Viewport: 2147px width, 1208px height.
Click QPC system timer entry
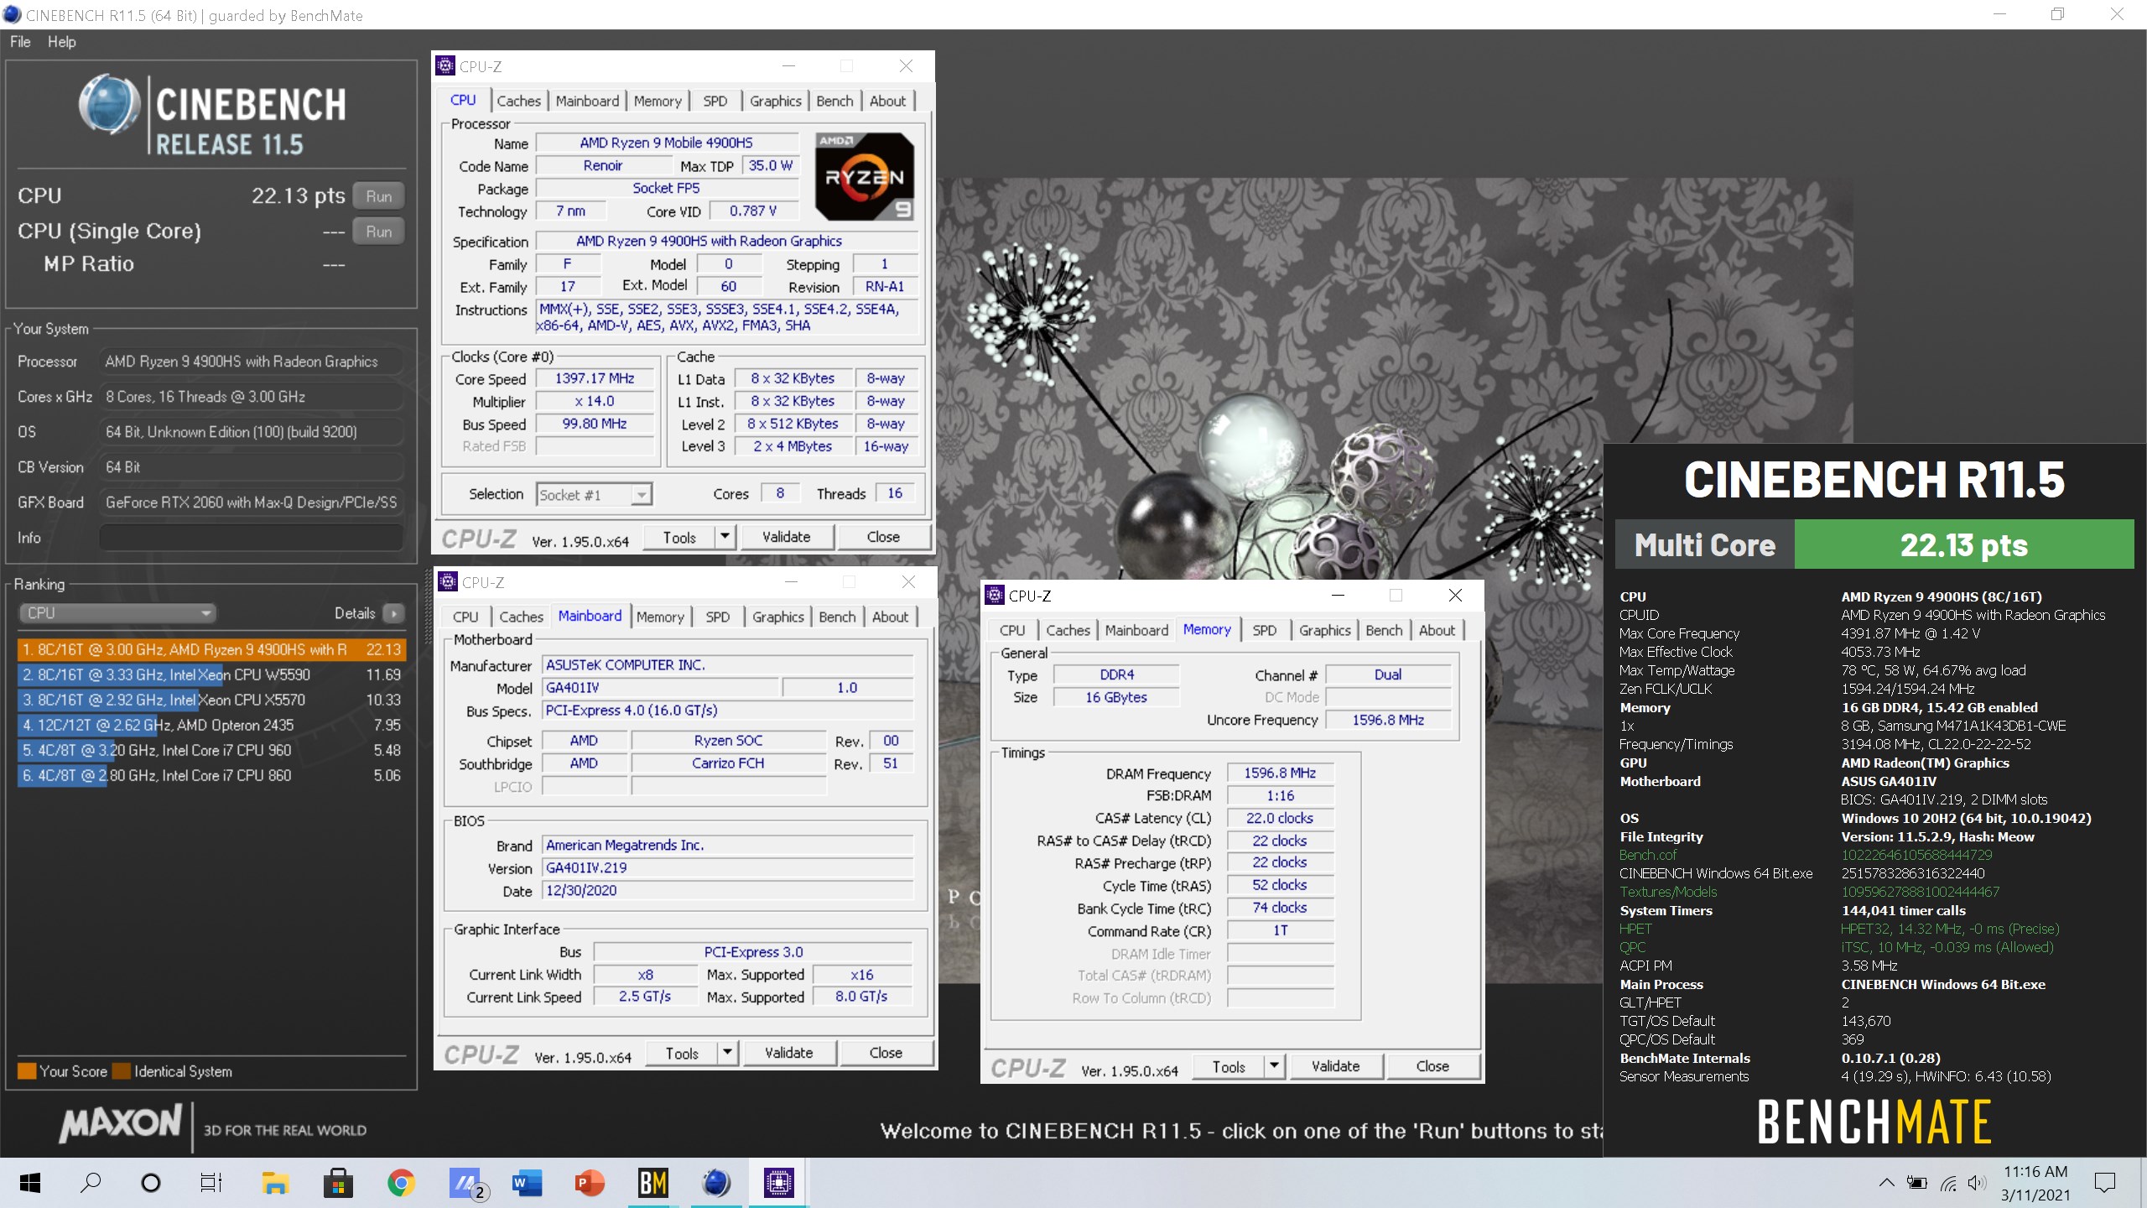click(x=1633, y=947)
